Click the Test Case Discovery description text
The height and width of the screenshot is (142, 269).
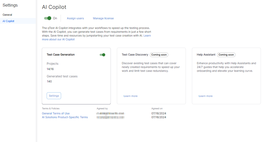[151, 67]
